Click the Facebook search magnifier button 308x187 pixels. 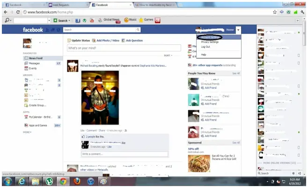(138, 29)
